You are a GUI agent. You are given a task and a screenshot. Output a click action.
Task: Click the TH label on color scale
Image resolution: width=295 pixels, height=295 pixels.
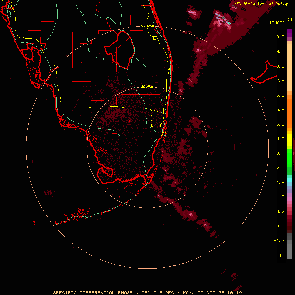tap(282, 255)
